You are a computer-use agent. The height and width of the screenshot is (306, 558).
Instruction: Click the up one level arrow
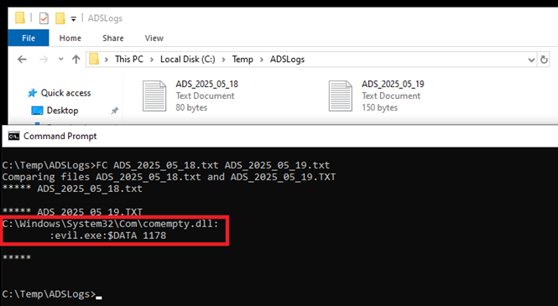click(76, 60)
